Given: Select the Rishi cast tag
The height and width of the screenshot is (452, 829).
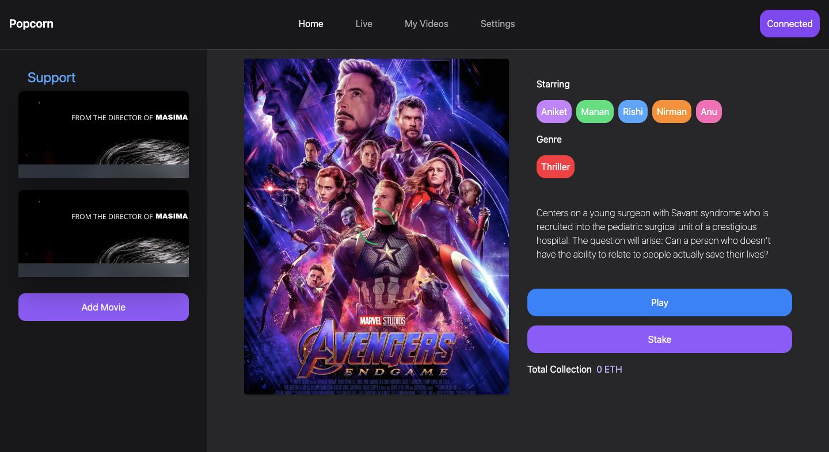Looking at the screenshot, I should [633, 112].
